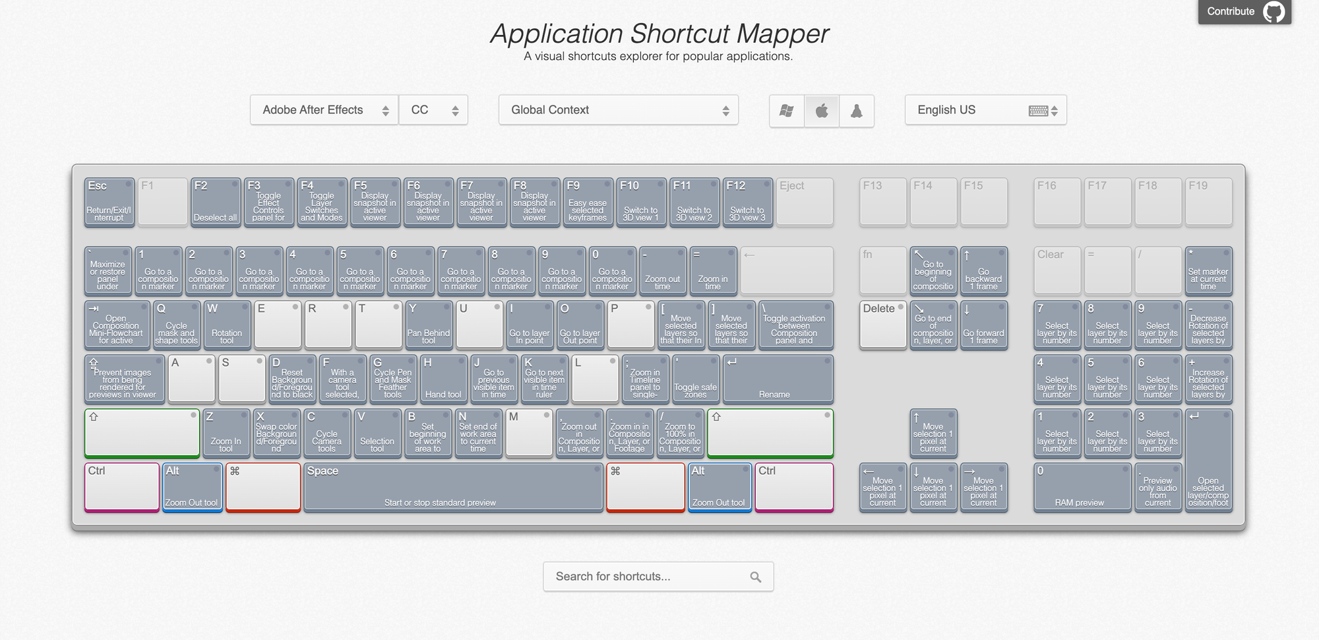Toggle the right Command modifier key
This screenshot has height=640, width=1319.
[646, 487]
